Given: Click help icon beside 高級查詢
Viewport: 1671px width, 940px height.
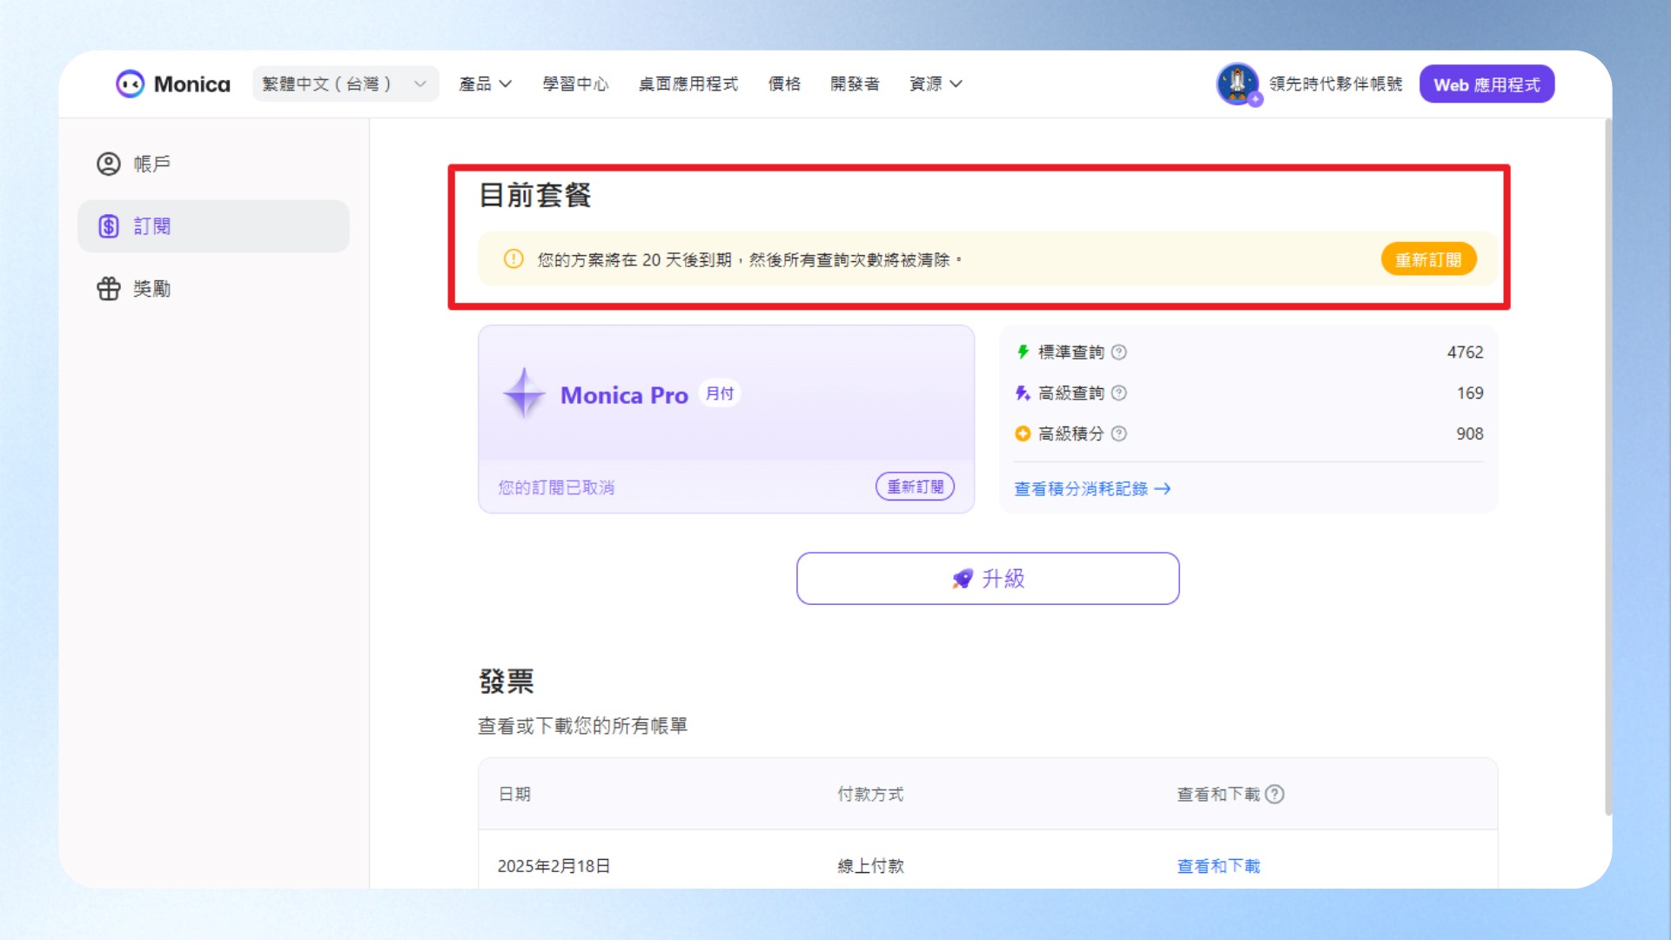Looking at the screenshot, I should pyautogui.click(x=1119, y=393).
